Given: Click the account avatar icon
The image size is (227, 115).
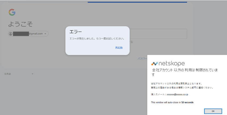Looking at the screenshot, I should click(11, 34).
